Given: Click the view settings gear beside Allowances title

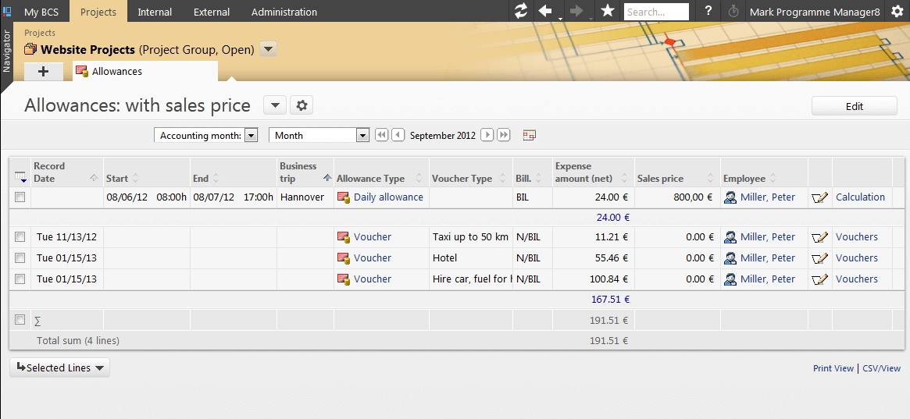Looking at the screenshot, I should click(x=302, y=106).
